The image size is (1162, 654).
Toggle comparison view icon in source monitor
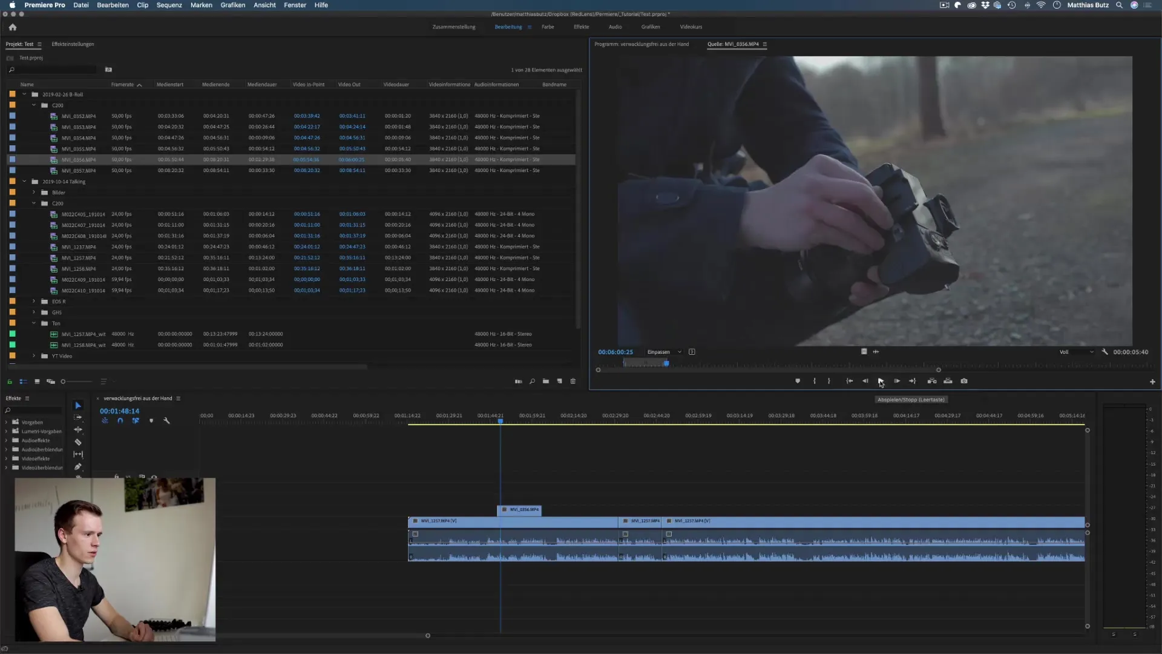692,352
